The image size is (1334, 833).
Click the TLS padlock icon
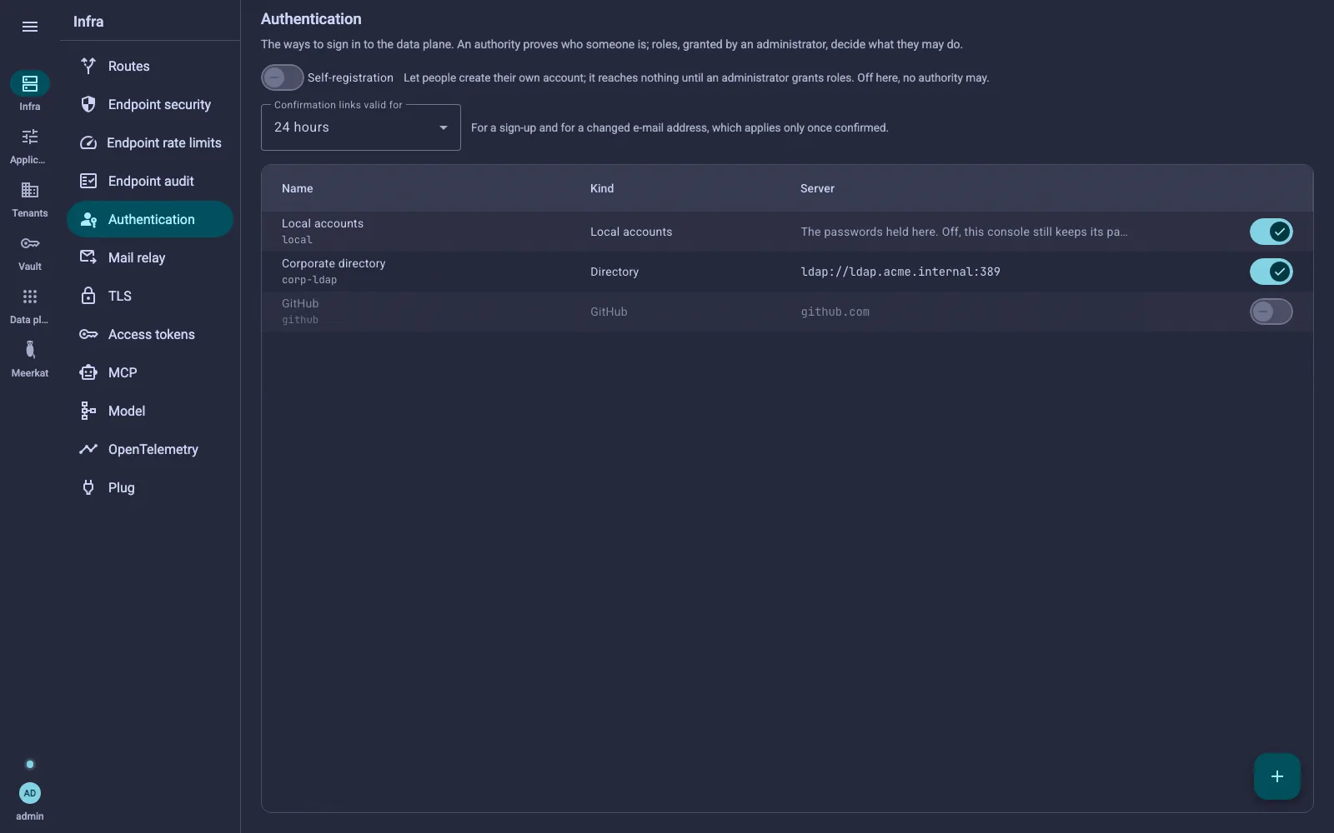pos(88,296)
